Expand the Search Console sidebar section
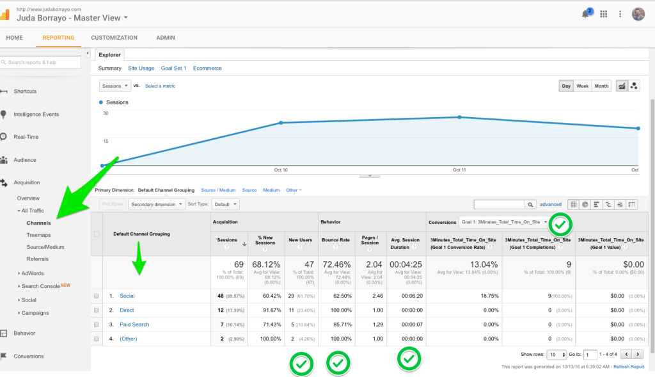The width and height of the screenshot is (655, 377). [19, 286]
